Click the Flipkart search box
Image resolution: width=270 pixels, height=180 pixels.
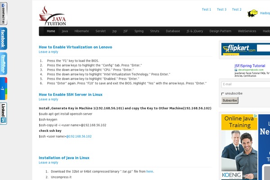point(263,48)
